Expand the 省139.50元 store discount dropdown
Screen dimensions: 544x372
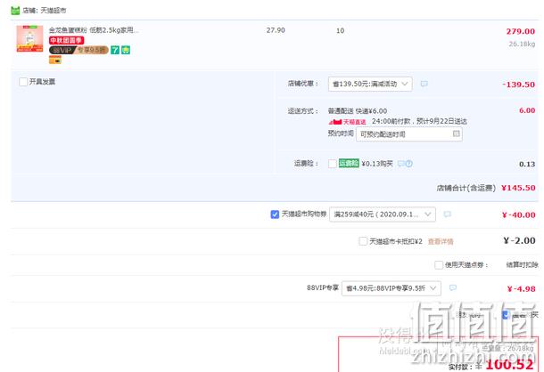(370, 84)
